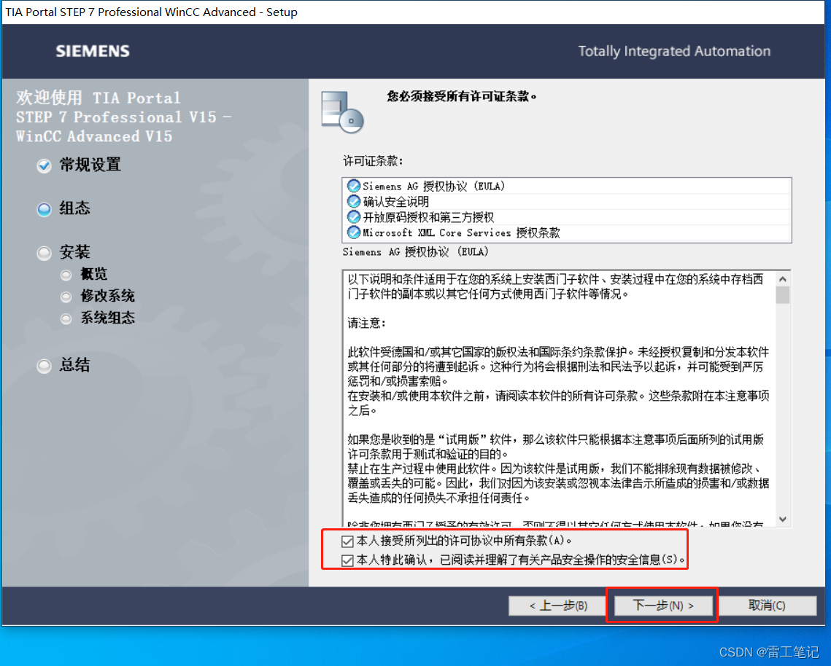
Task: Click inside the license agreement text area
Action: pyautogui.click(x=560, y=398)
